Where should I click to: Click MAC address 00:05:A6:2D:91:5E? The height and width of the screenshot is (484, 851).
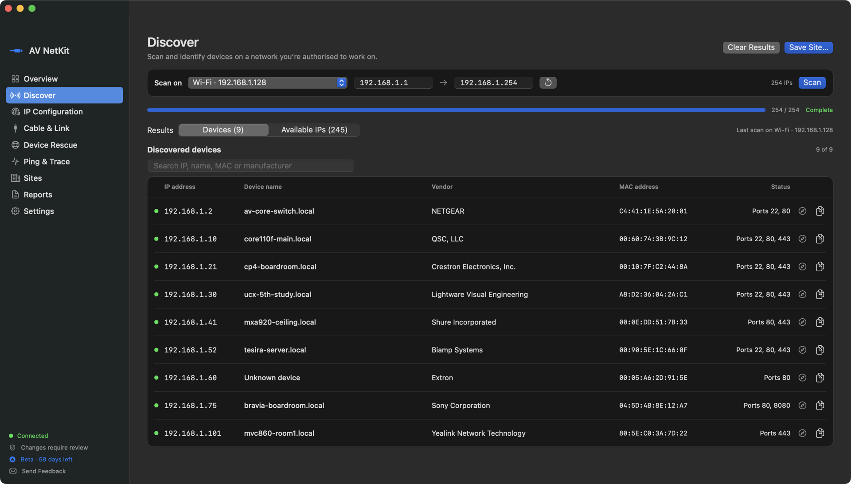coord(653,378)
